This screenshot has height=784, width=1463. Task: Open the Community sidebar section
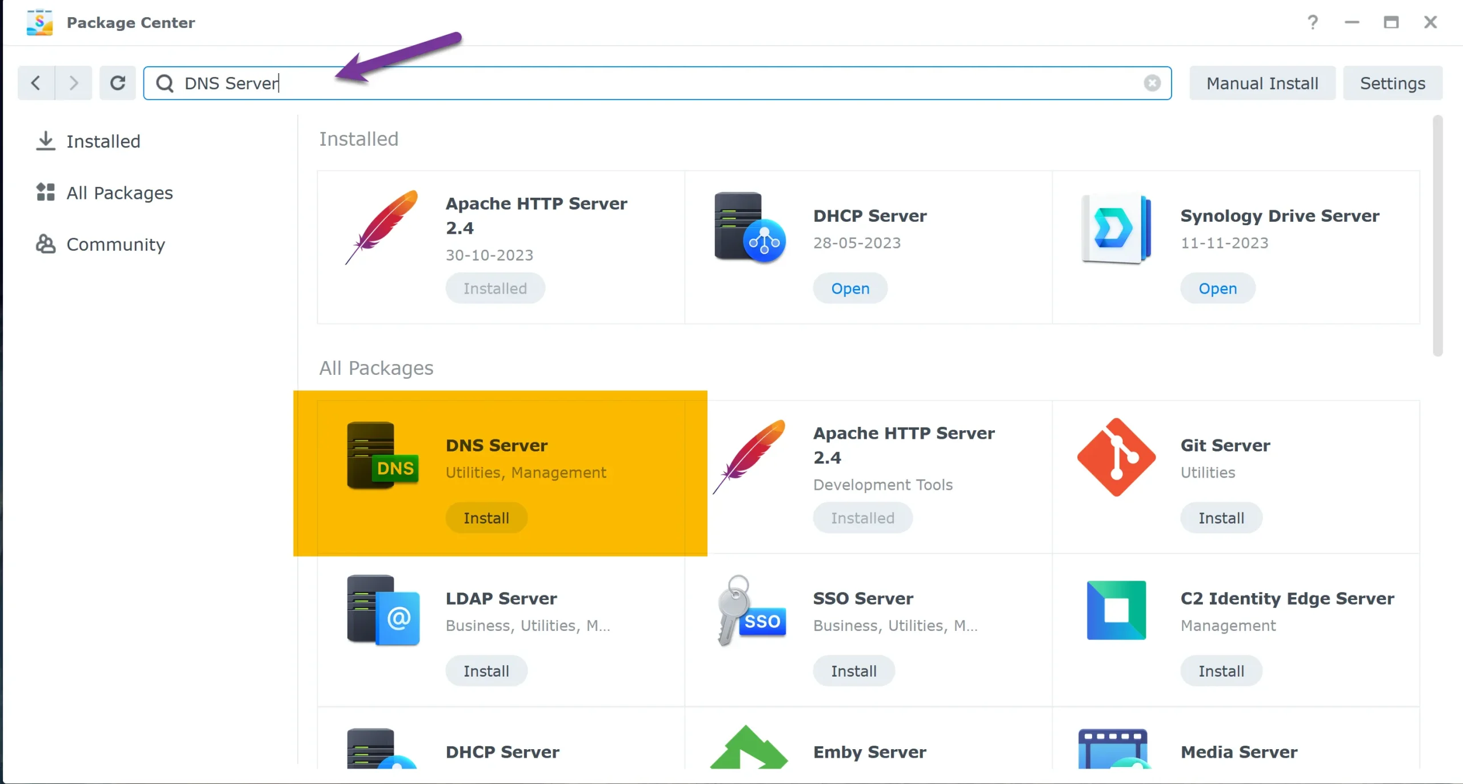tap(115, 244)
